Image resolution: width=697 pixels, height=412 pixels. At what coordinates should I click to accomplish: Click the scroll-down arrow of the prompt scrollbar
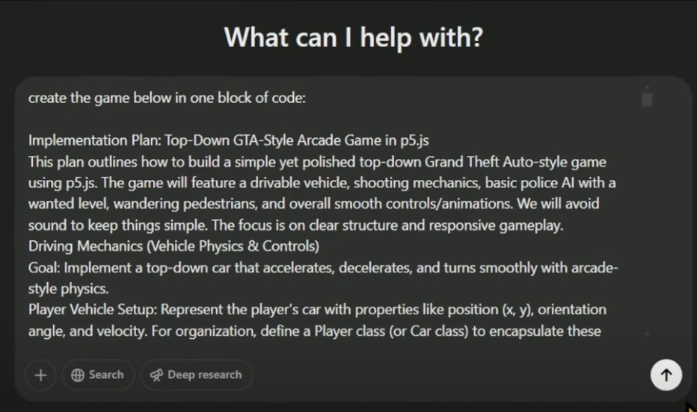click(x=647, y=335)
